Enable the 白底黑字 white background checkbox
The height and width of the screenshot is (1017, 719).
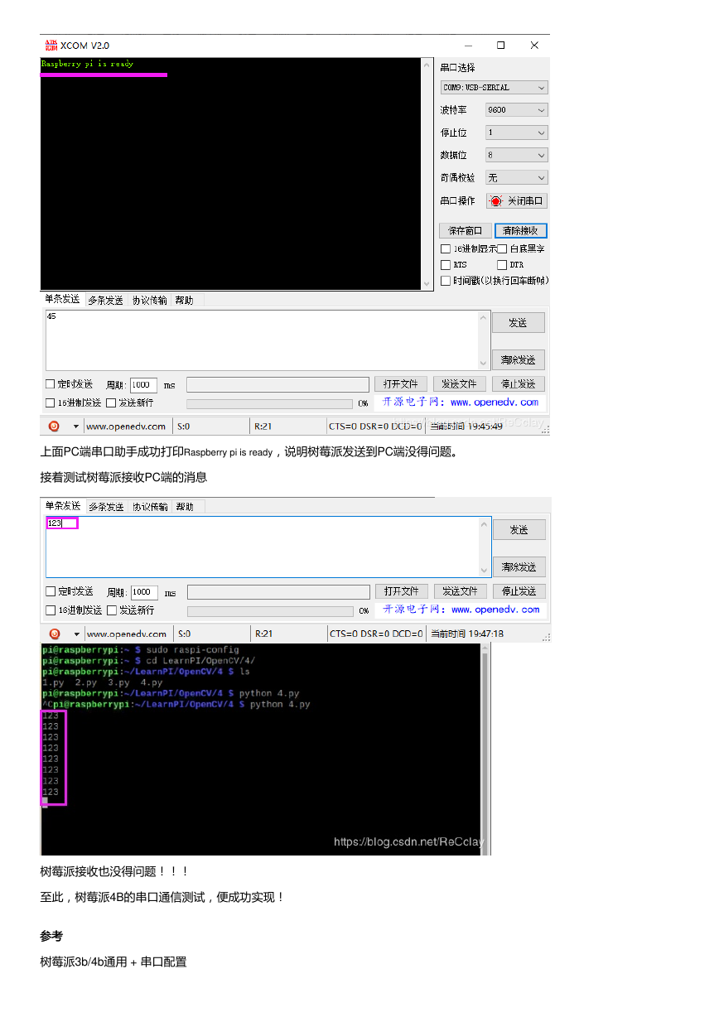502,248
